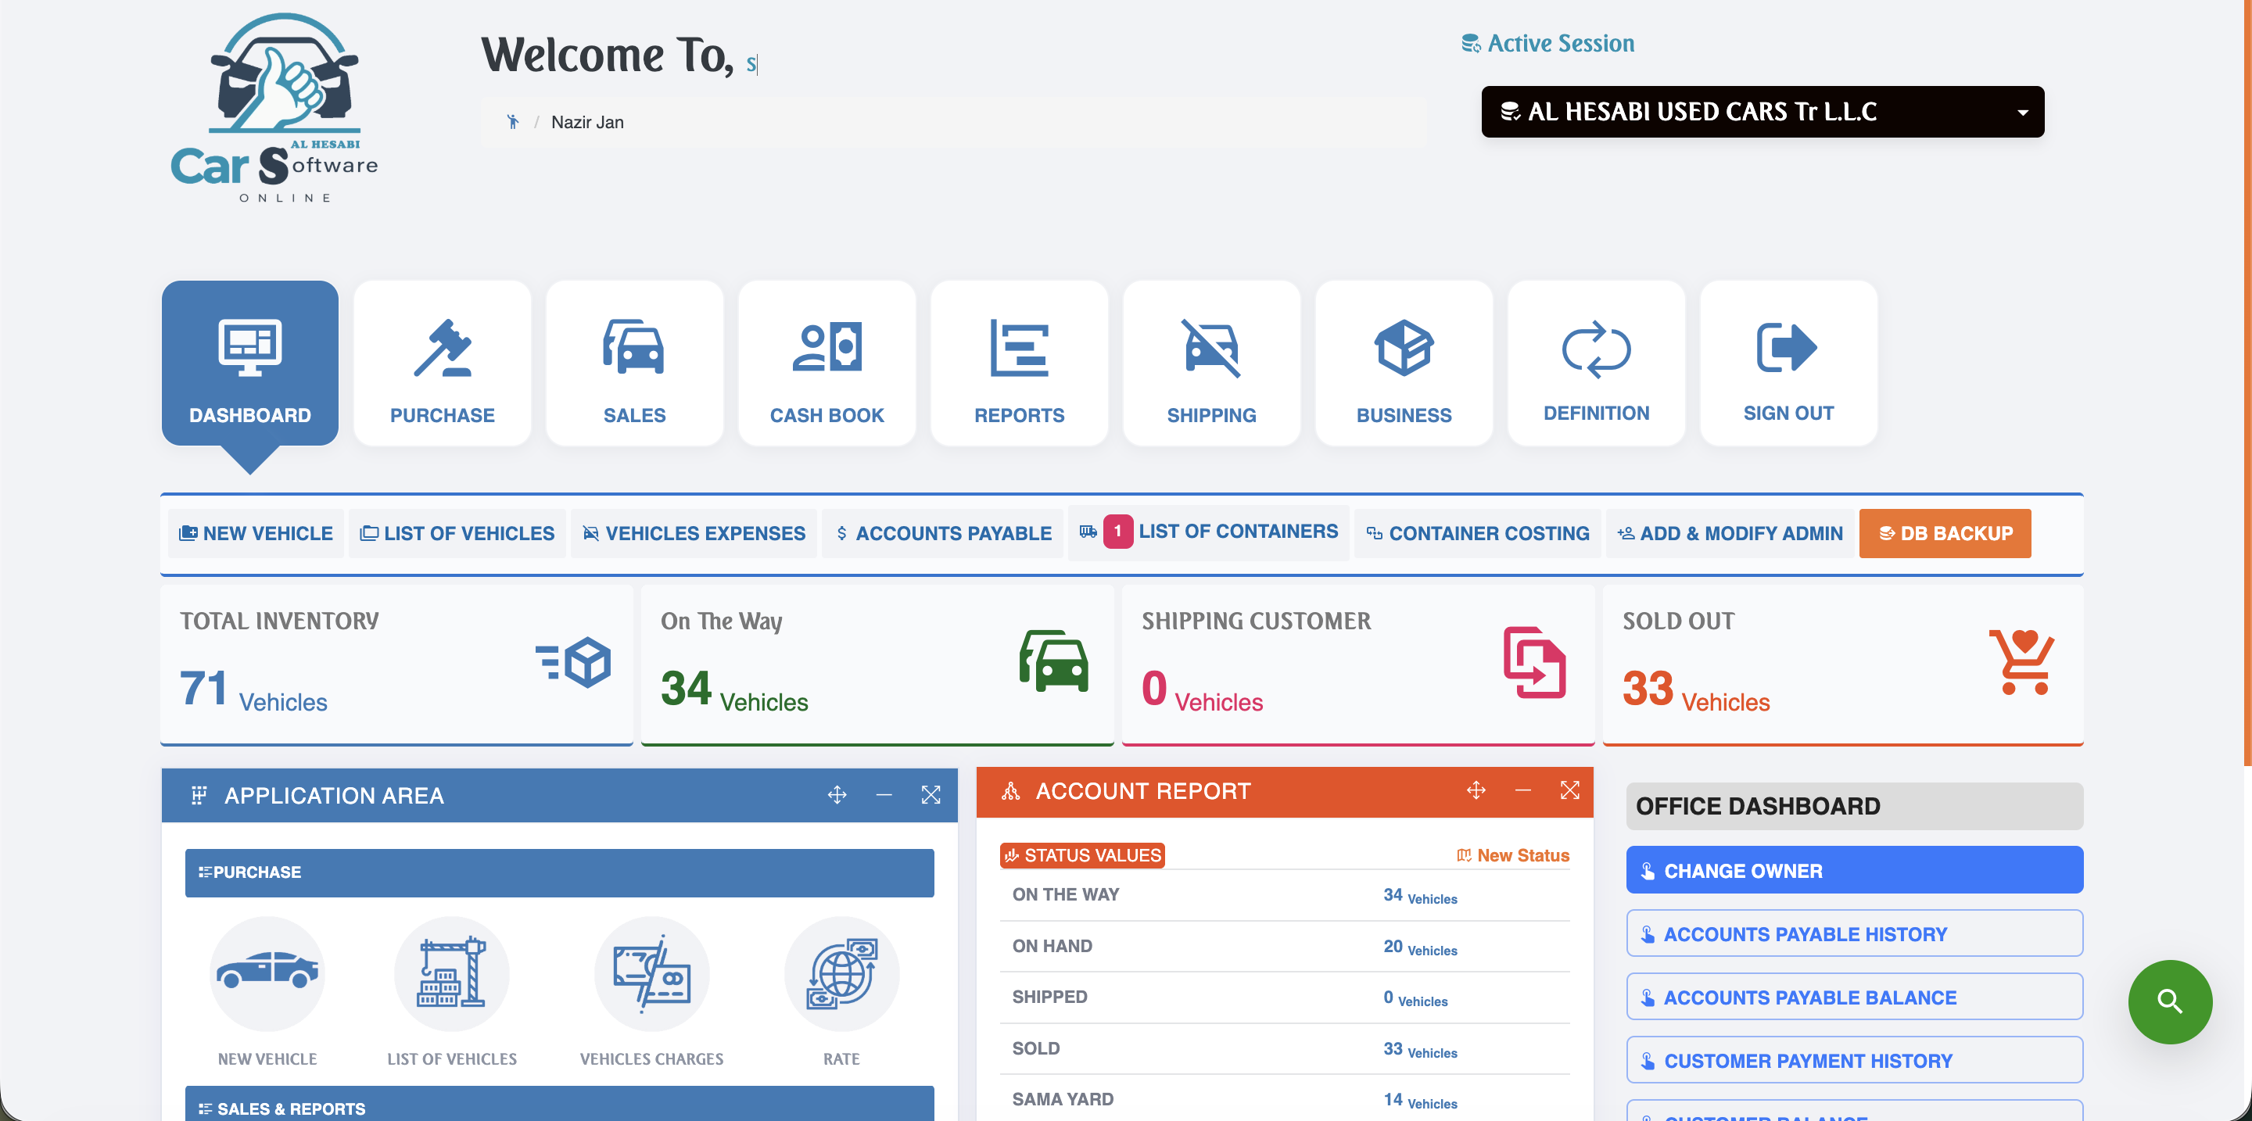Click the Sold Out 33 Vehicles card

click(x=1843, y=666)
